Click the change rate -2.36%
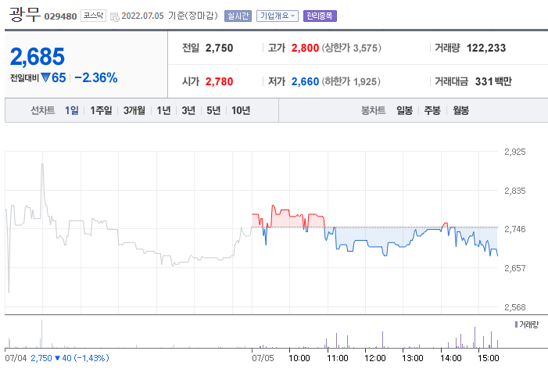The height and width of the screenshot is (376, 548). tap(95, 78)
